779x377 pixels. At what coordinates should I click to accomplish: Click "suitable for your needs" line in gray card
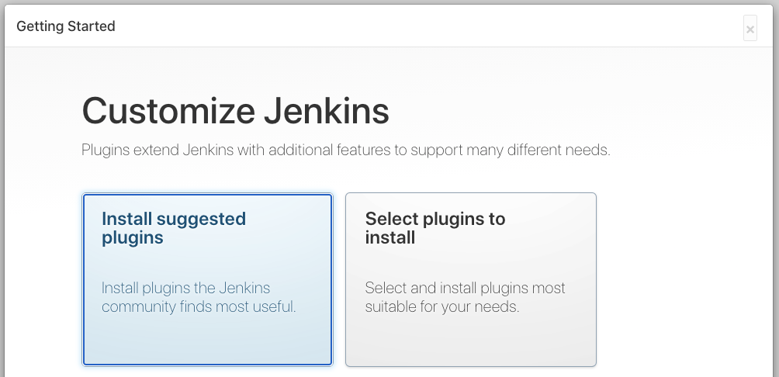coord(441,306)
